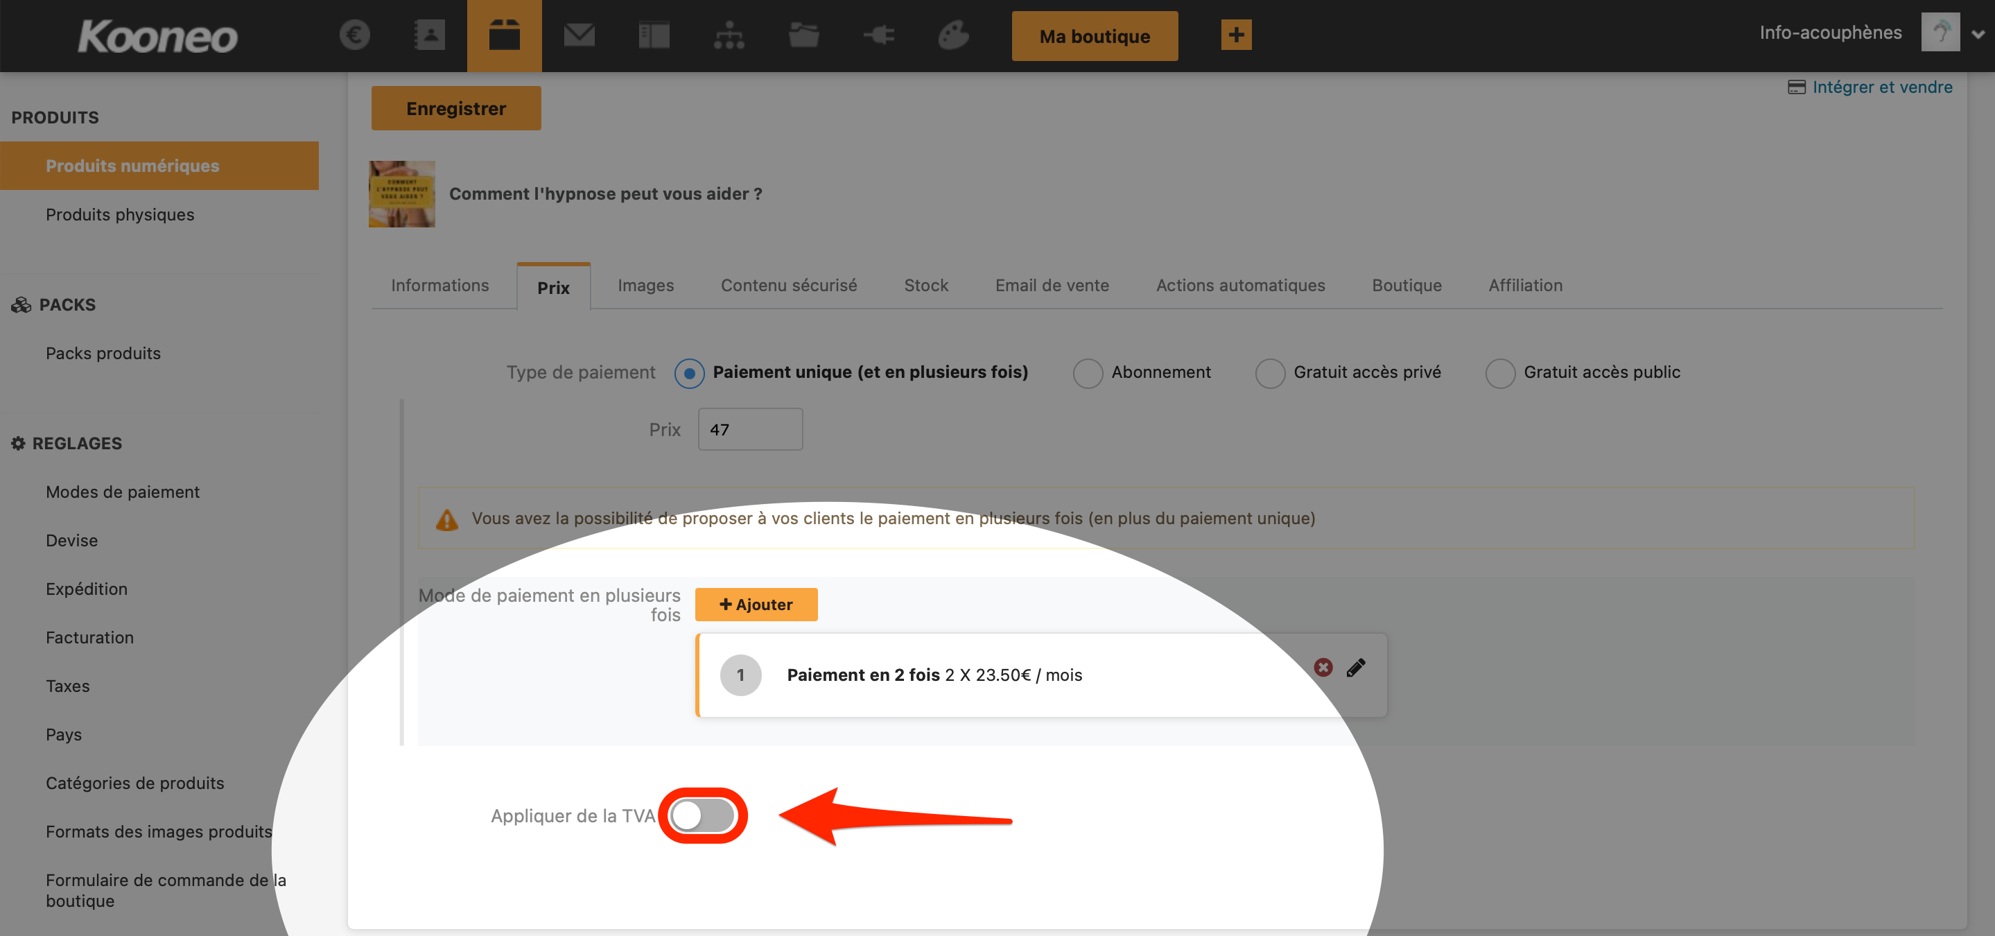Click the Ajouter payment mode button

pos(756,605)
